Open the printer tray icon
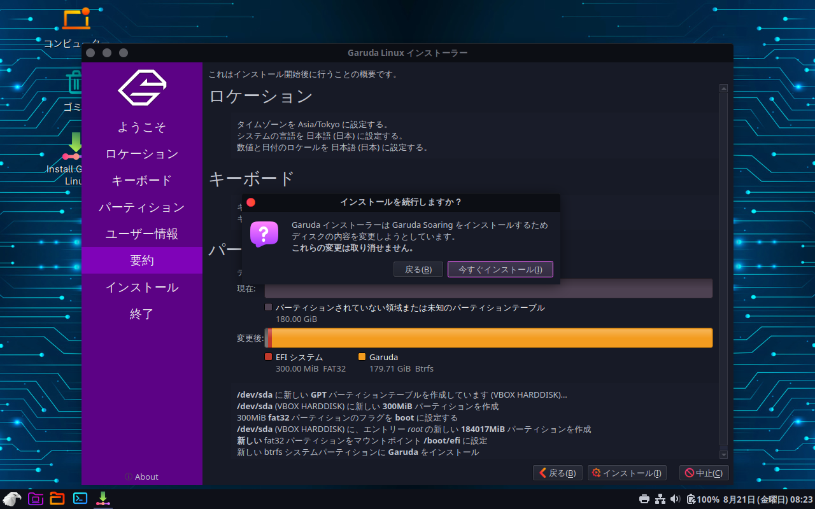Image resolution: width=815 pixels, height=509 pixels. 644,499
